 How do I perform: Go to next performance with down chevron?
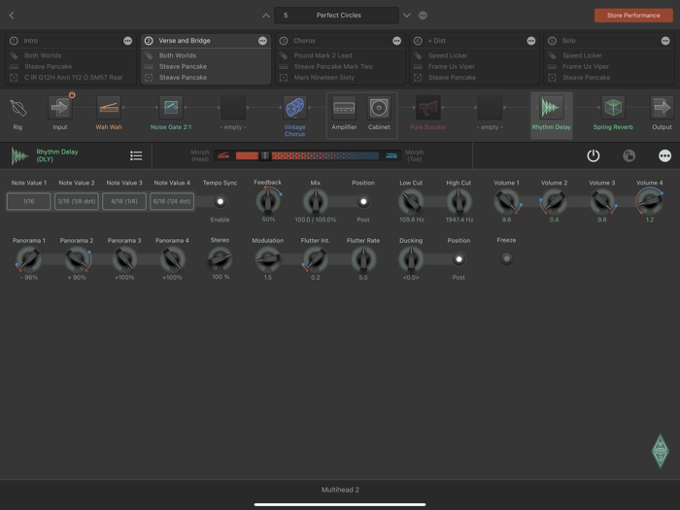[406, 16]
